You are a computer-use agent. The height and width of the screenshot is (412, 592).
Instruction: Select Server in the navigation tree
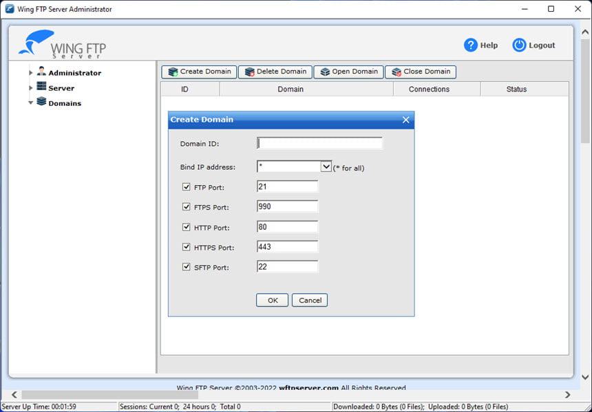(61, 88)
